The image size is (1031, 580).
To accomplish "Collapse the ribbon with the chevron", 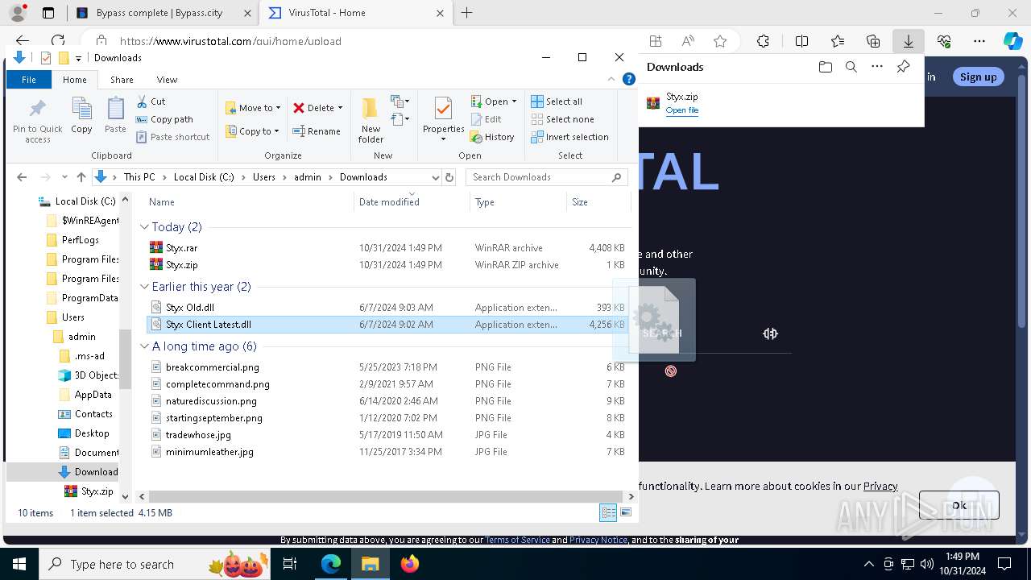I will (x=611, y=79).
